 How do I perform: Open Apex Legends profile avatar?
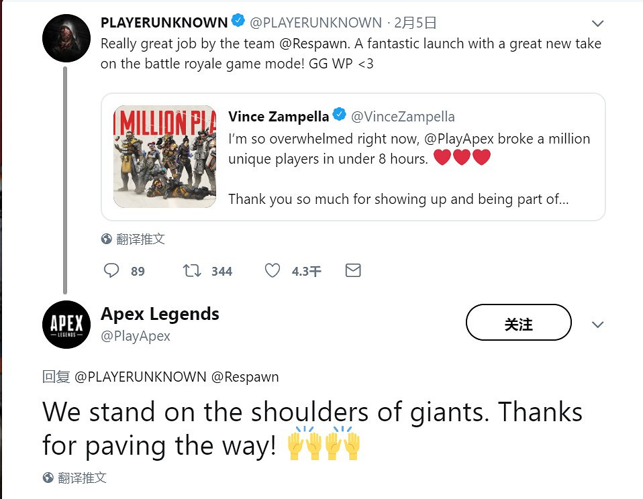(66, 325)
